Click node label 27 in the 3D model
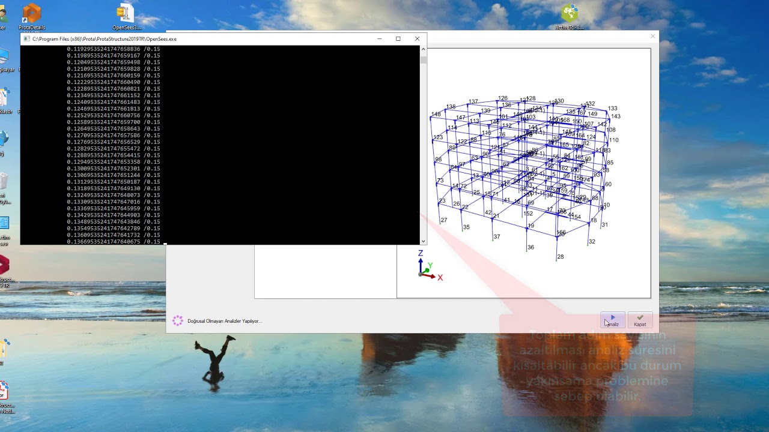This screenshot has height=432, width=769. pos(444,220)
